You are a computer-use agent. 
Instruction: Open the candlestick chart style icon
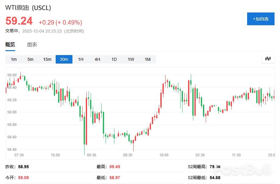tap(268, 59)
